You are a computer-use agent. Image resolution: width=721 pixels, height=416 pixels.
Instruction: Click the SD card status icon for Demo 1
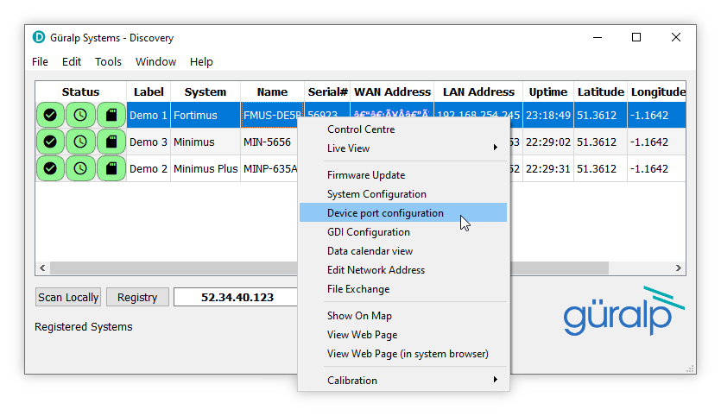[x=111, y=115]
